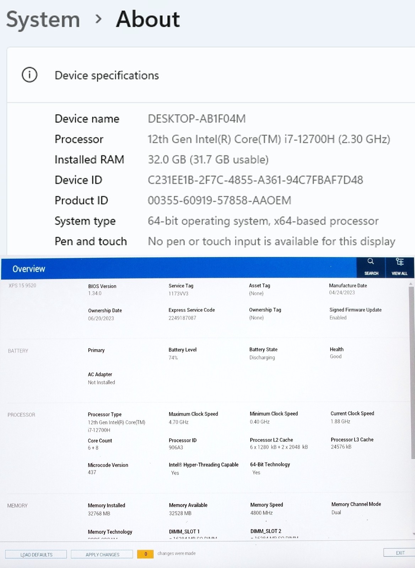Select device name DESKTOP-AB1F04M

(x=196, y=119)
